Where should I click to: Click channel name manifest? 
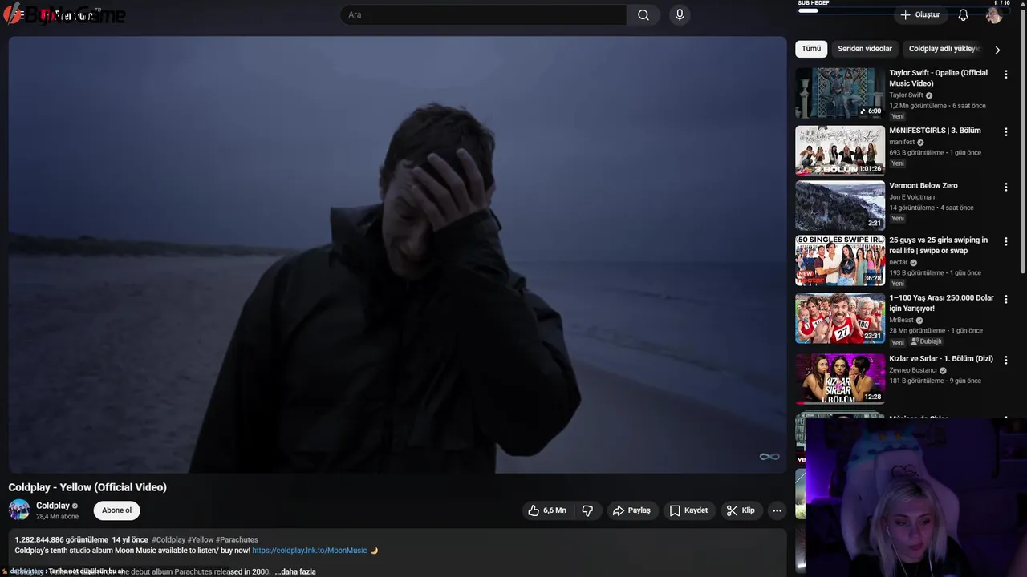(902, 142)
